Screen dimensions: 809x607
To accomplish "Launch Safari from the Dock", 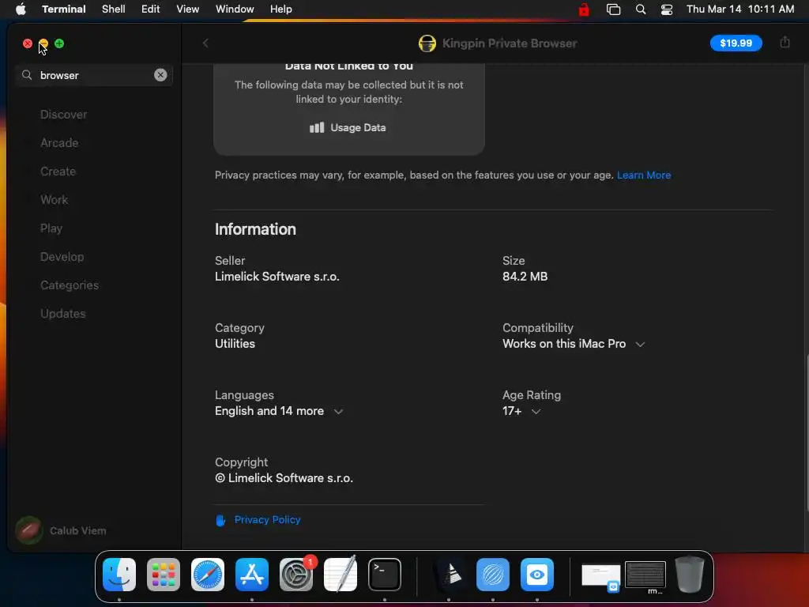I will [208, 575].
